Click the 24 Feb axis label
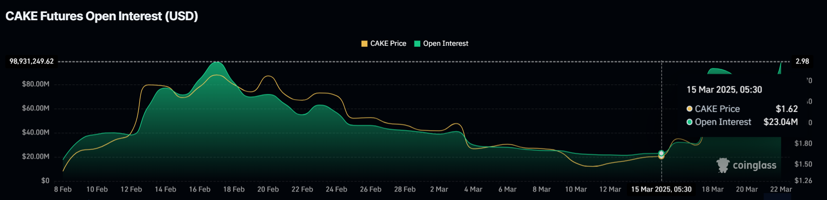The width and height of the screenshot is (827, 200). [336, 189]
